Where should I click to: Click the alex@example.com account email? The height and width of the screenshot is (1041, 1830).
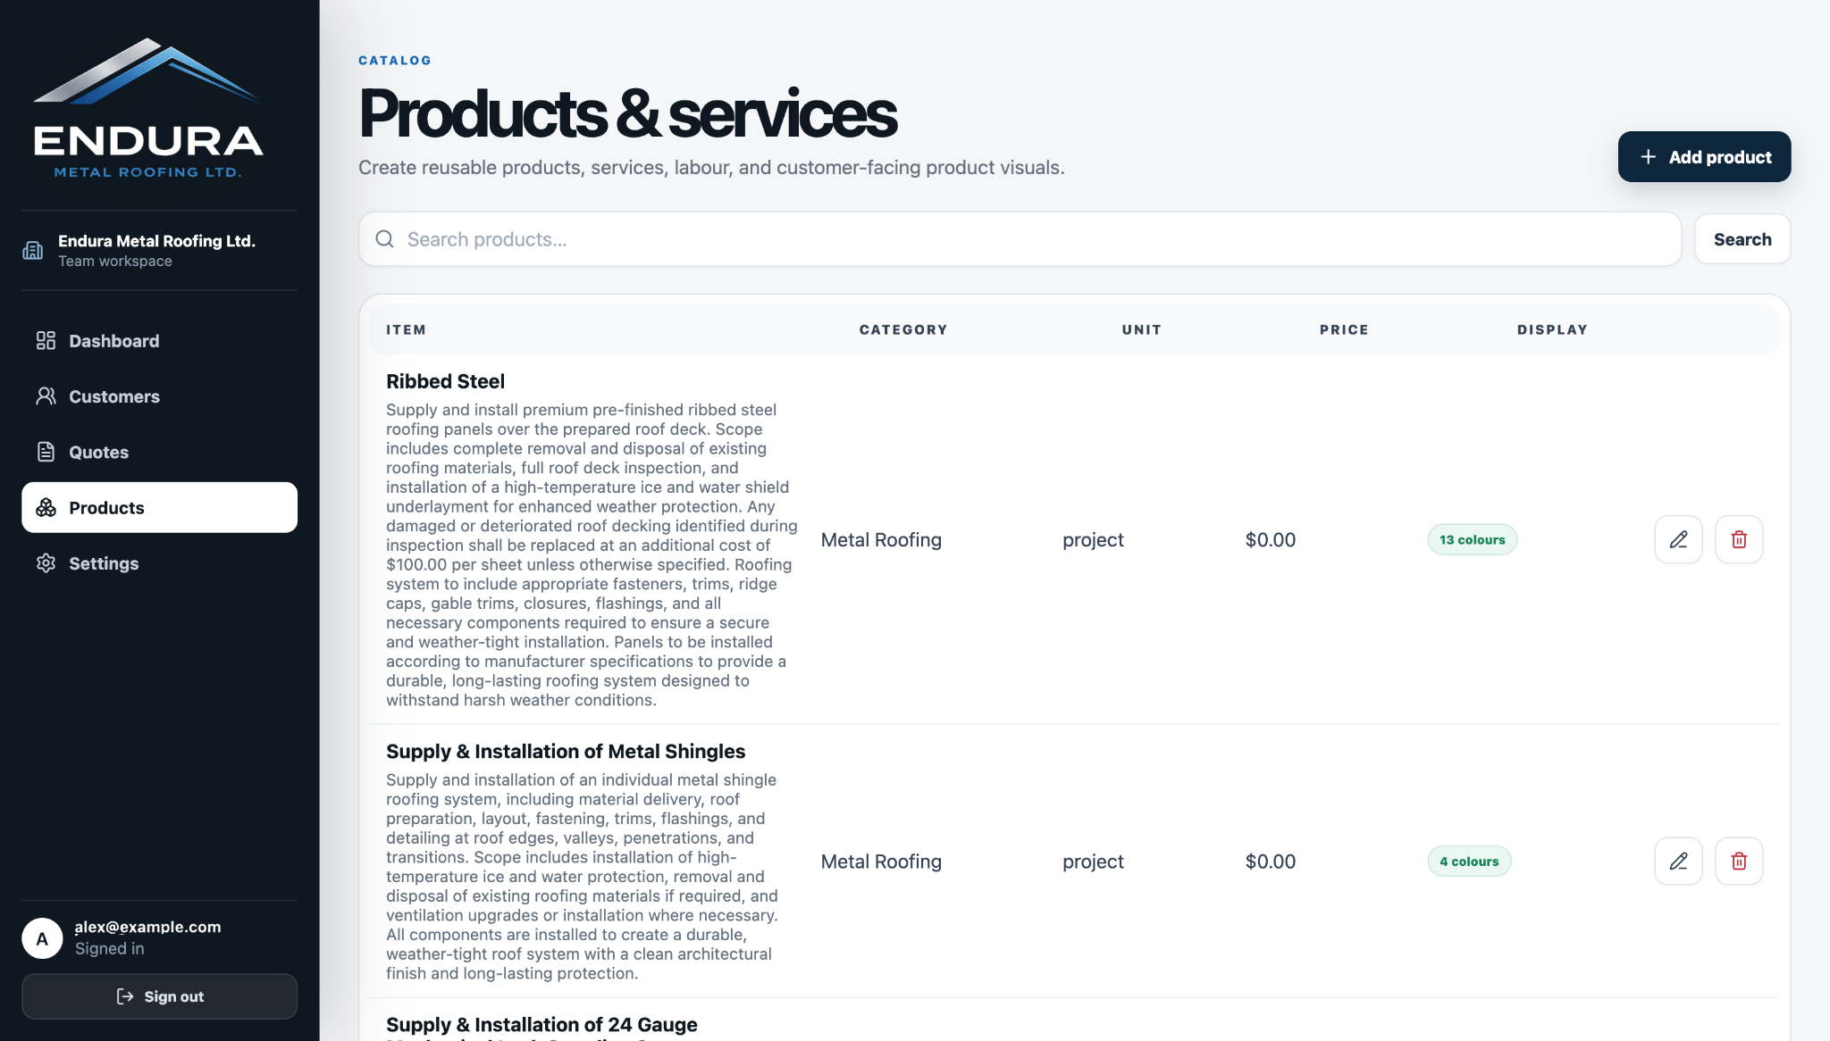[x=147, y=927]
